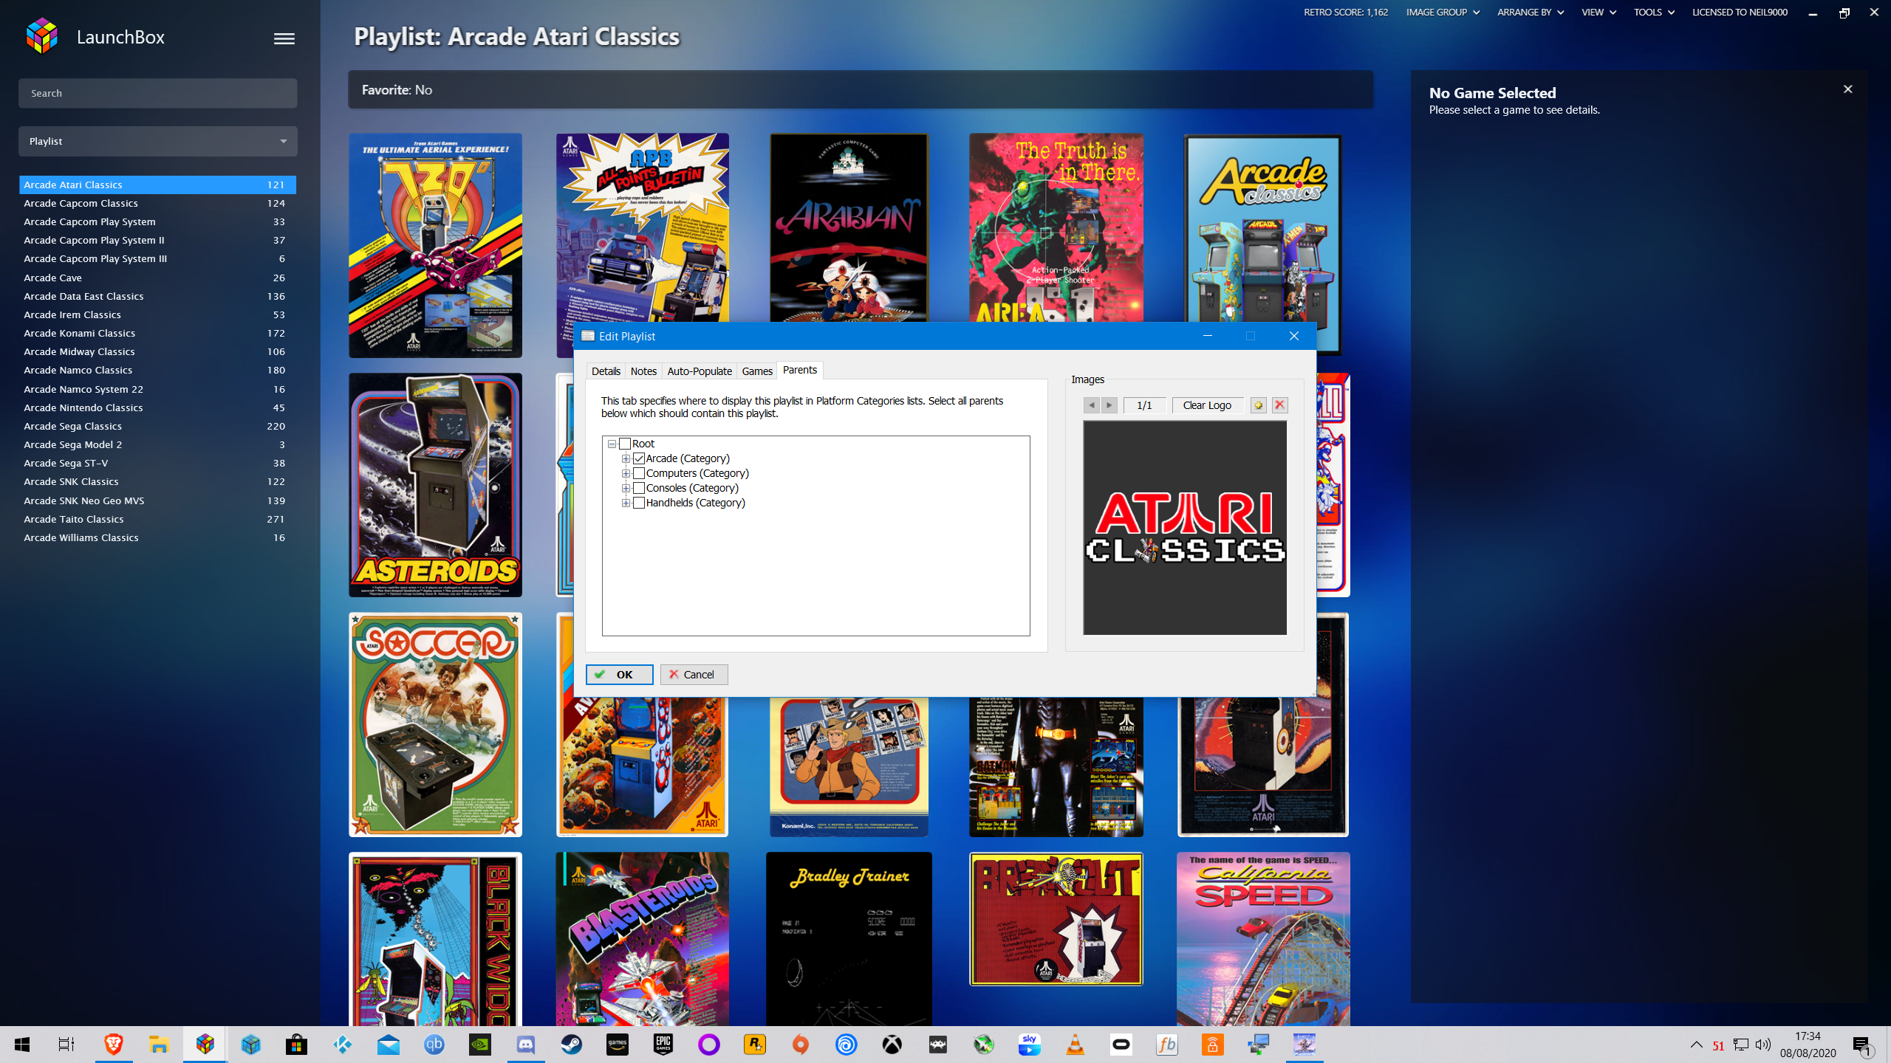
Task: Click the LaunchBox cube logo
Action: [41, 36]
